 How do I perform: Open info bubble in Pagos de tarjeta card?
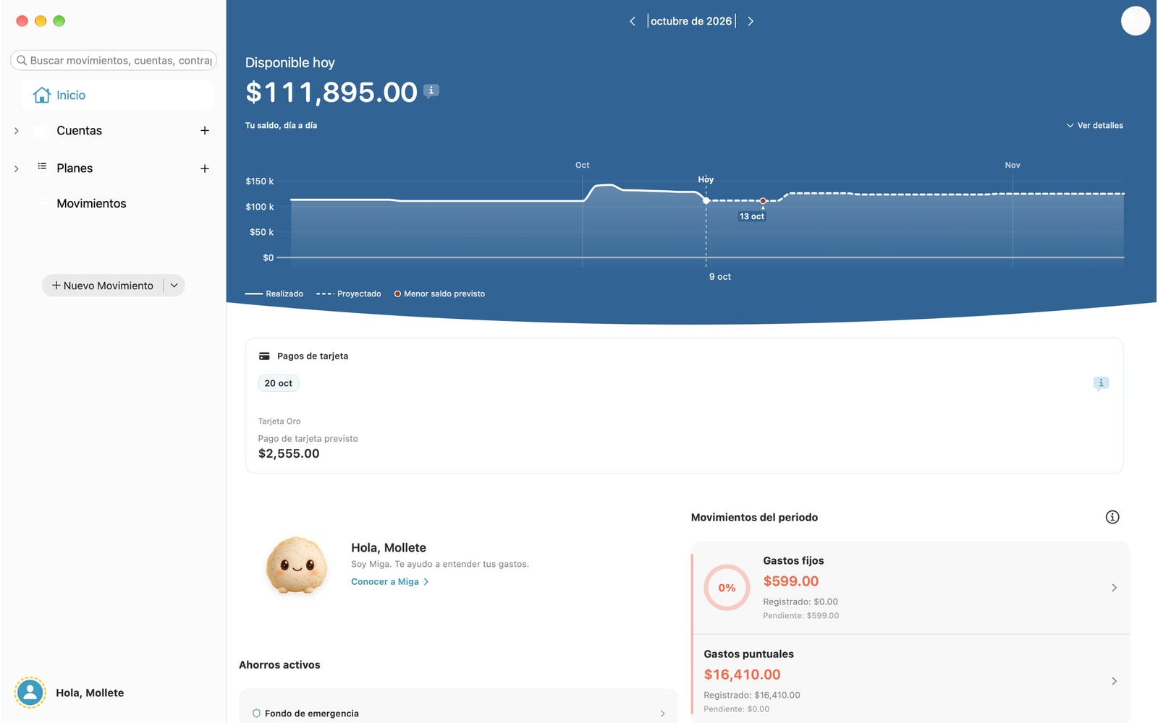point(1101,383)
